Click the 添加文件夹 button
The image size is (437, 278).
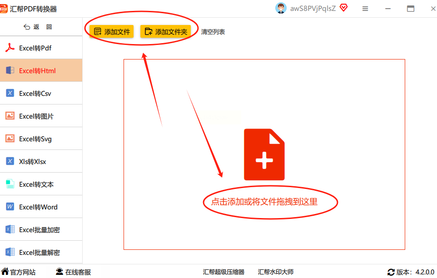[166, 31]
